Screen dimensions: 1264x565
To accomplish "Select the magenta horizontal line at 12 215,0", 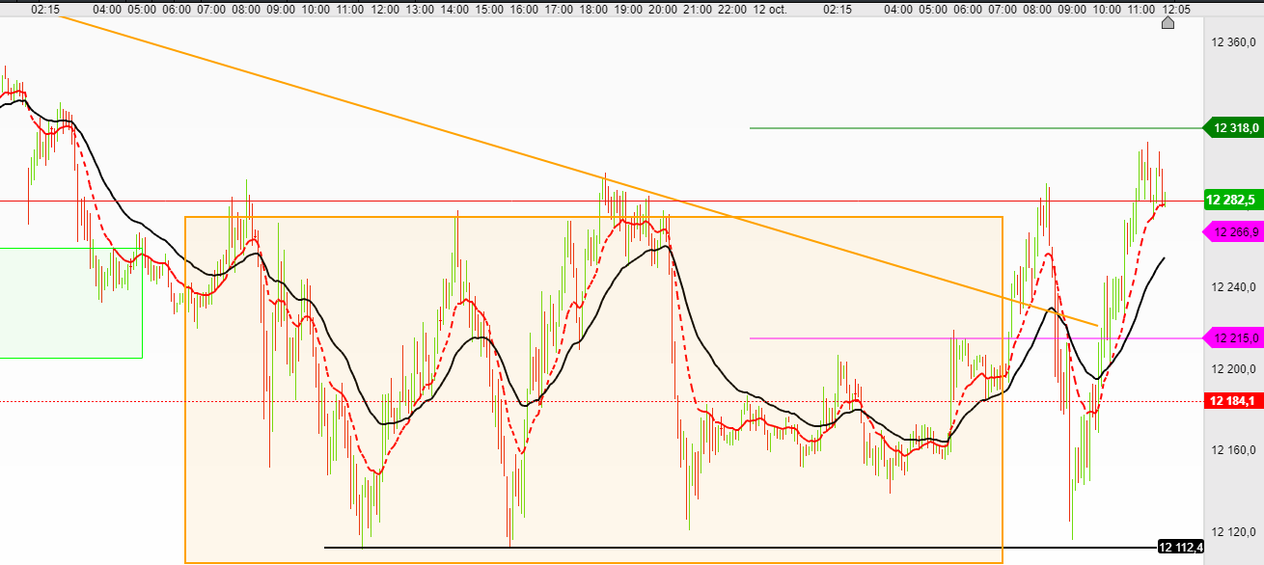I will tap(975, 337).
